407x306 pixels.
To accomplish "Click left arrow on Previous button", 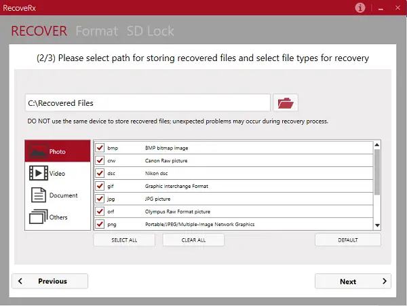I will tap(20, 281).
